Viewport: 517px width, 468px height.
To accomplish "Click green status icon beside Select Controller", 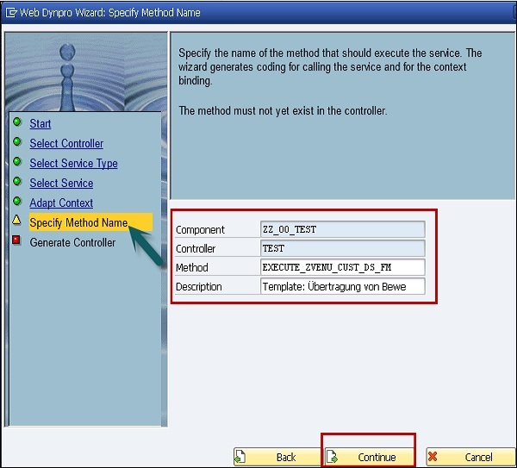I will 17,142.
